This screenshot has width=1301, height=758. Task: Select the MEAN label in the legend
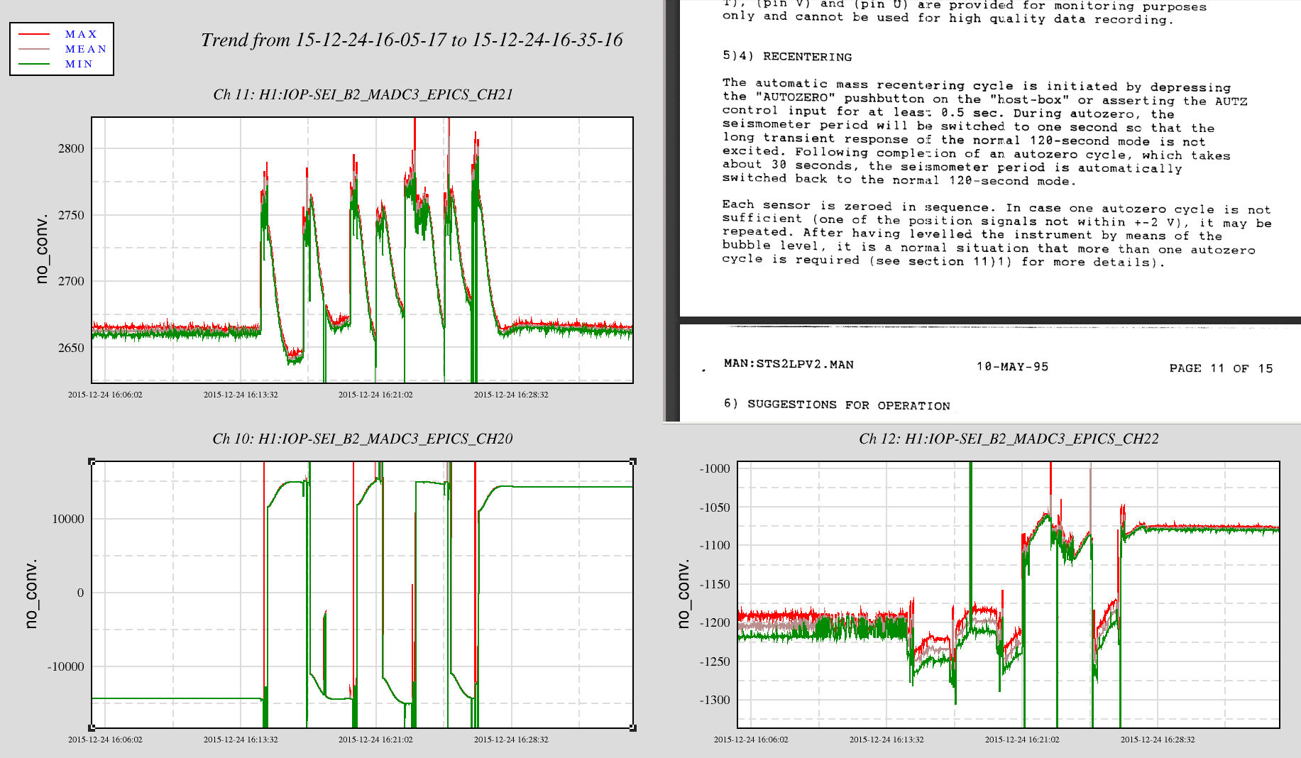point(85,49)
